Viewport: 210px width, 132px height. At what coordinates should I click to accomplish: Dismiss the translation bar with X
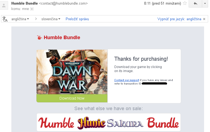(204, 19)
